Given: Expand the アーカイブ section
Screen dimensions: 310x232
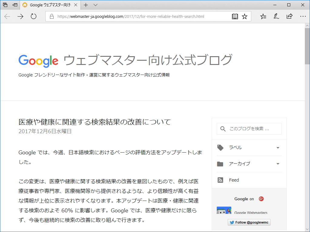Looking at the screenshot, I should click(x=278, y=164).
